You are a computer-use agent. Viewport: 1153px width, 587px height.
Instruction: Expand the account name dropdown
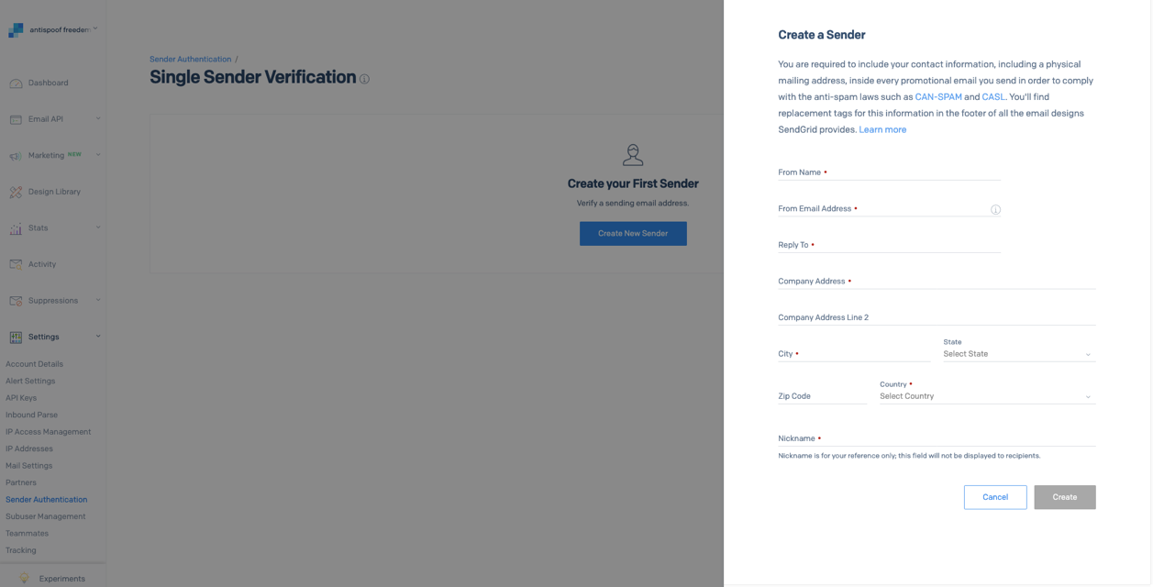click(95, 29)
